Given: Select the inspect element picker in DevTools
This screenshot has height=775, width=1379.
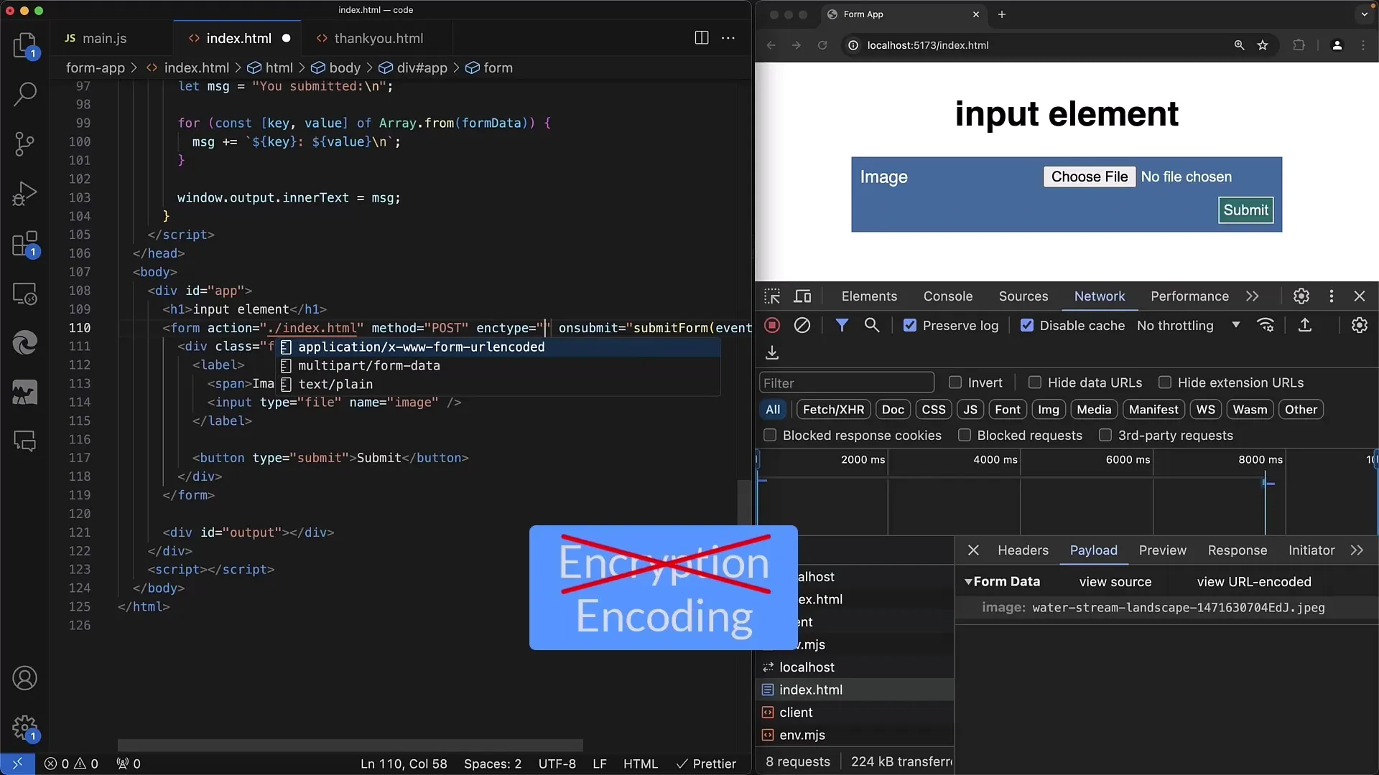Looking at the screenshot, I should [x=772, y=296].
